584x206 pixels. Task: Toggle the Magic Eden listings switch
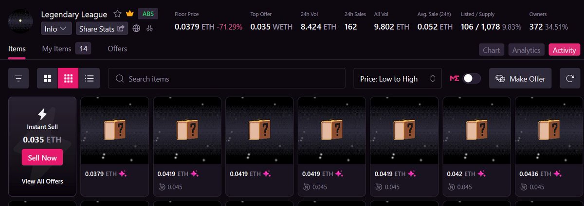point(472,78)
